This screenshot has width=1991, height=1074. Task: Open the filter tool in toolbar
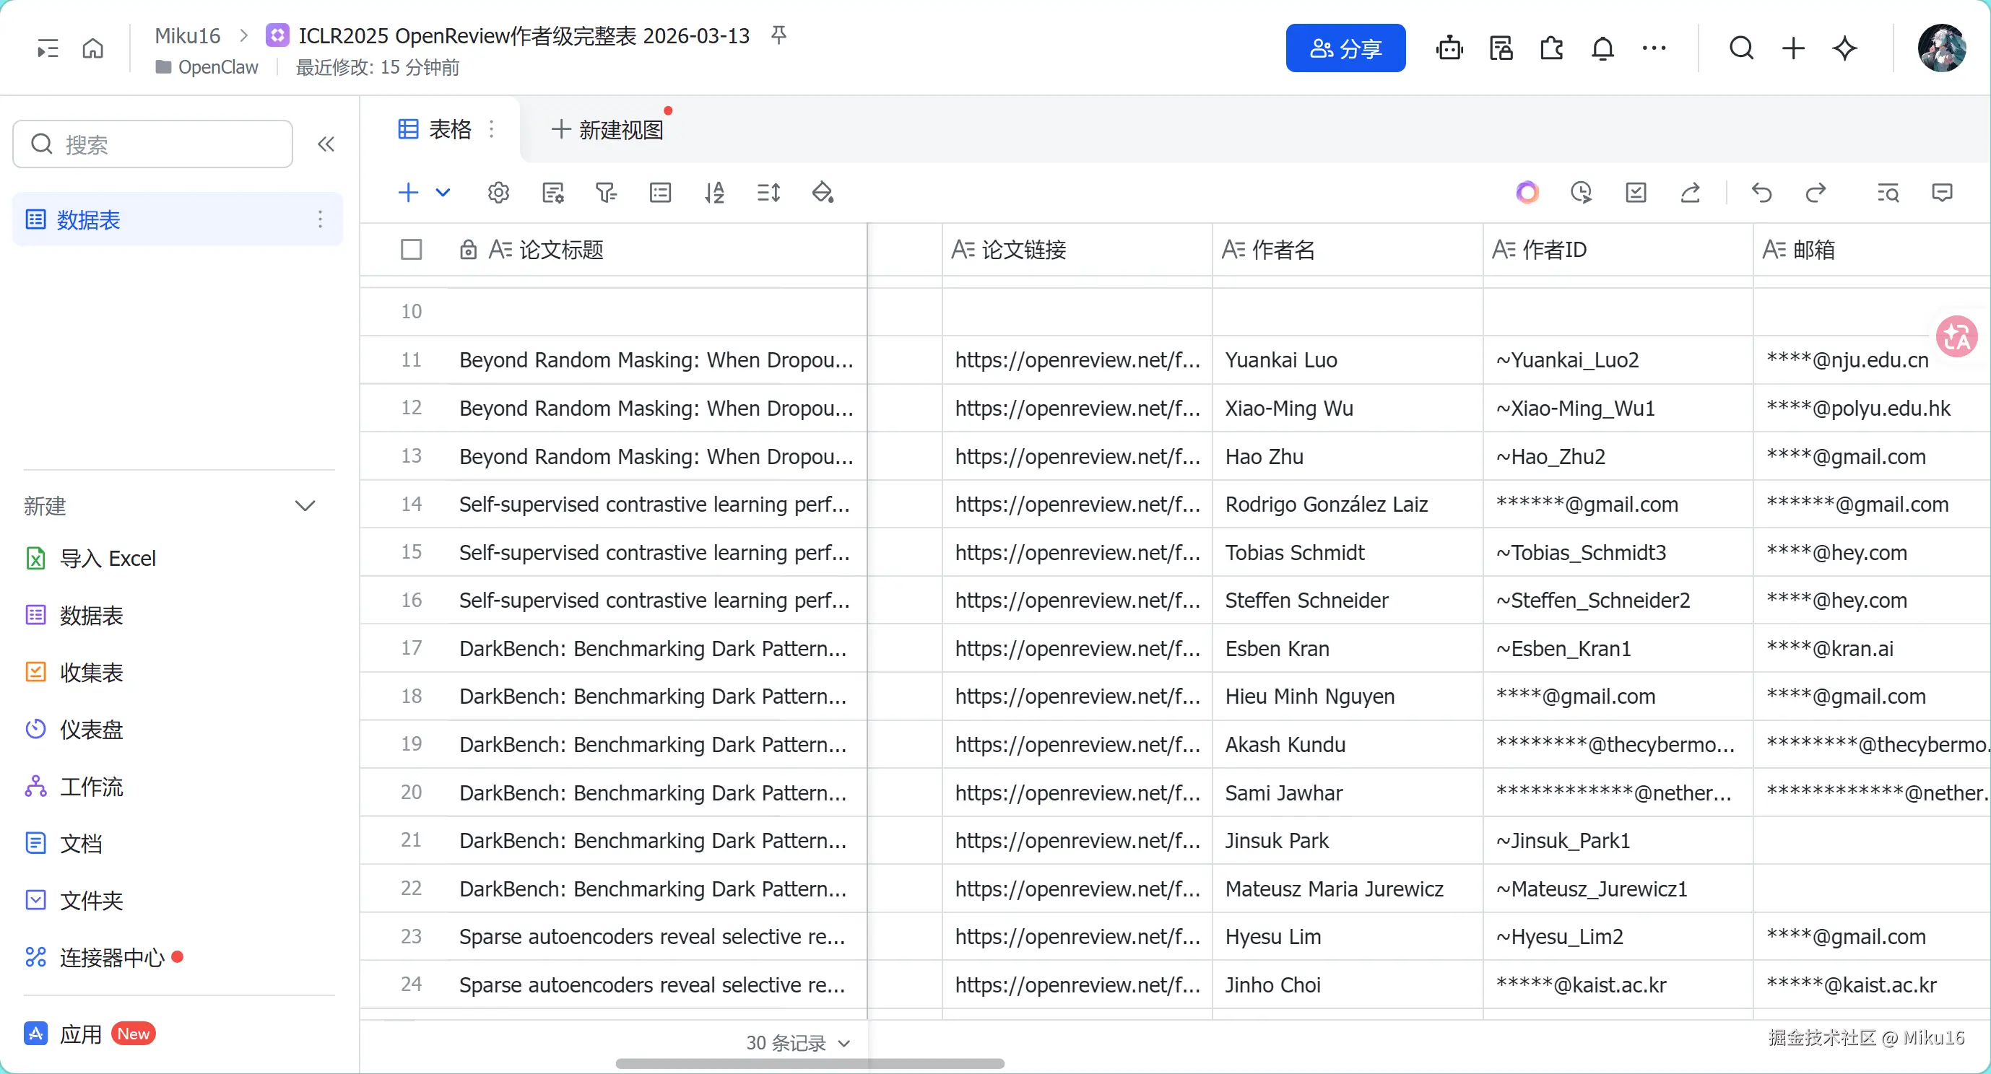(x=606, y=193)
